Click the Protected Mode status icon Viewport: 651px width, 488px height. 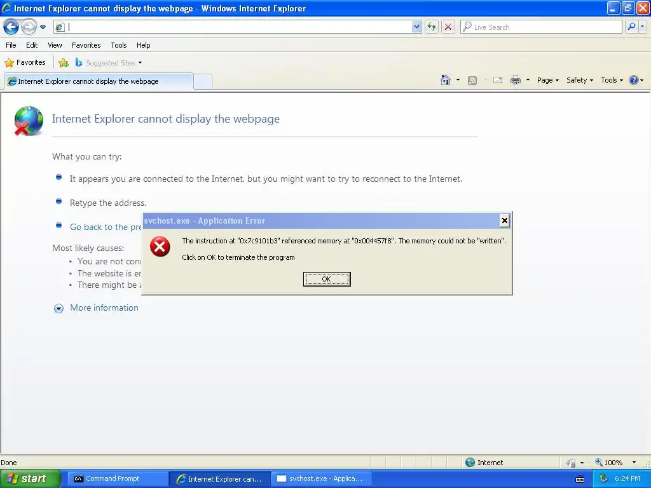click(572, 463)
